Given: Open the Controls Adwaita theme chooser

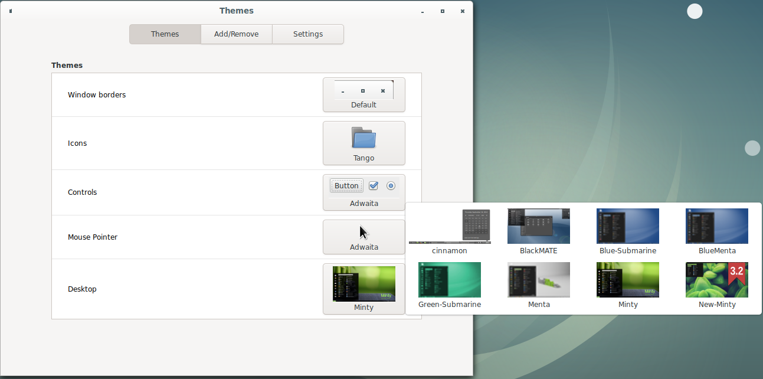Looking at the screenshot, I should [x=364, y=192].
